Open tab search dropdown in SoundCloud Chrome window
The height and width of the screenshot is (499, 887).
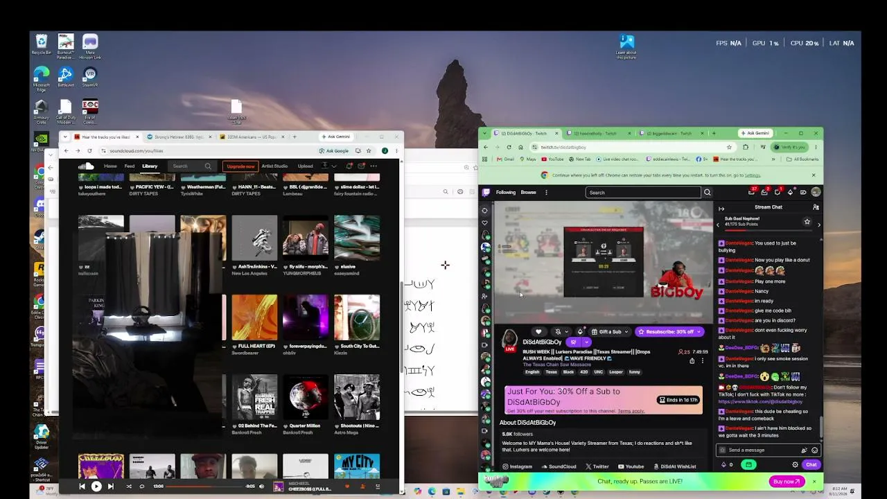tap(66, 137)
